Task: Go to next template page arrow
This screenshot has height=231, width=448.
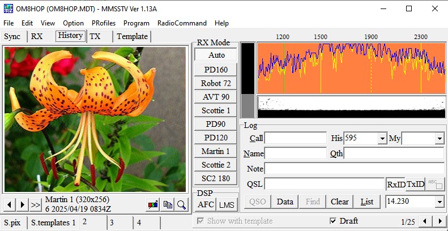Action: tap(439, 221)
